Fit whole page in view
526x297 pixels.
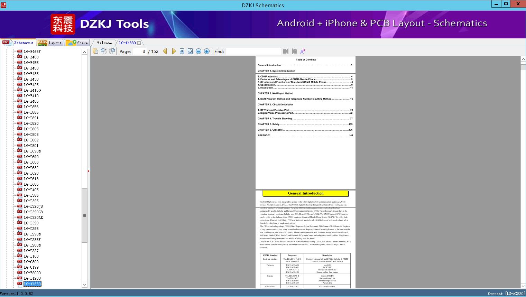point(190,51)
